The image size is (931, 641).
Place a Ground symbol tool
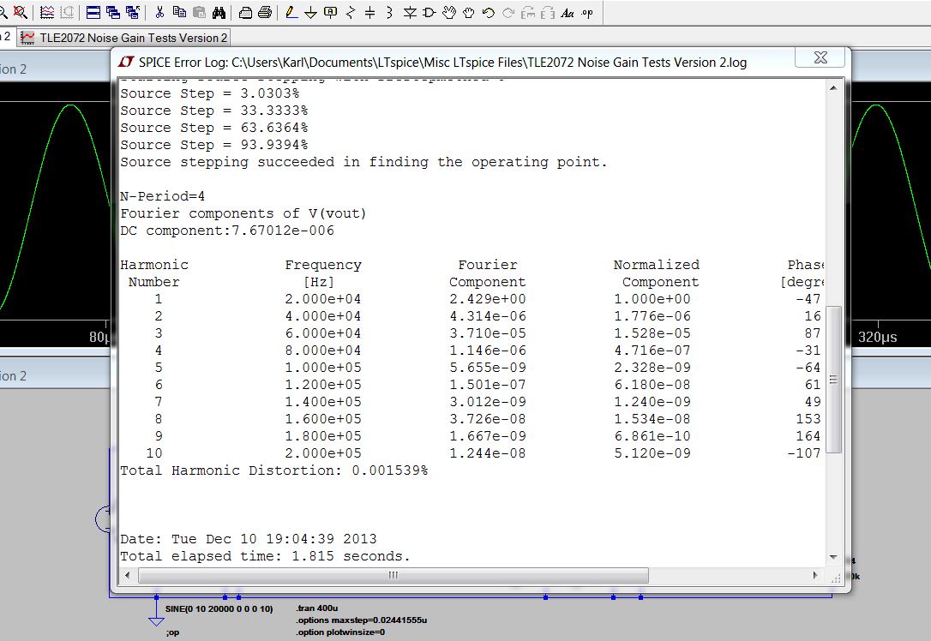[x=310, y=12]
